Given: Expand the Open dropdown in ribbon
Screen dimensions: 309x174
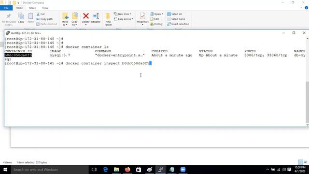Looking at the screenshot, I should click(156, 14).
